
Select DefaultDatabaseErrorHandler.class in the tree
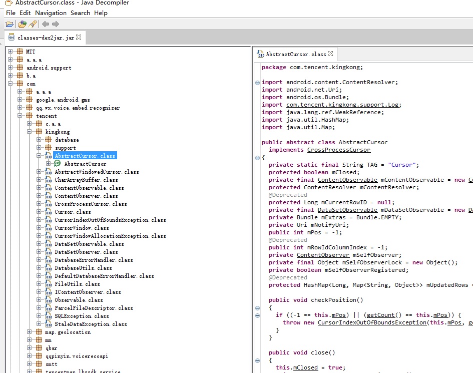coord(105,276)
